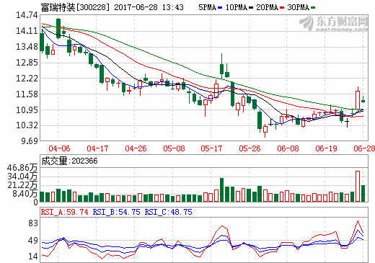The width and height of the screenshot is (375, 263).
Task: Click the RSI axis value 83
Action: 33,223
